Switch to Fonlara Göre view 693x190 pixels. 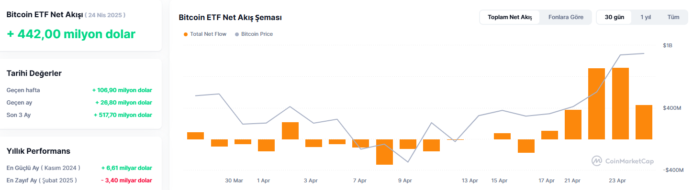coord(566,17)
